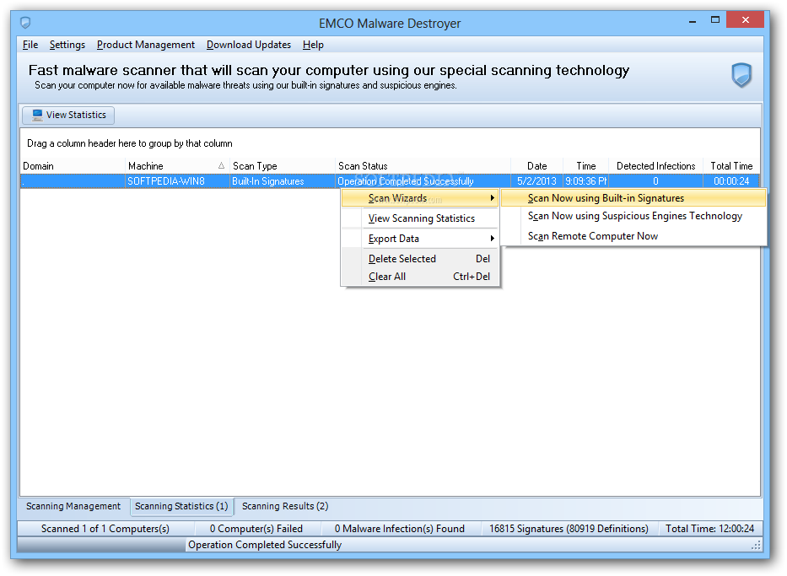The height and width of the screenshot is (576, 787).
Task: Click the blue shield icon in header banner
Action: click(741, 76)
